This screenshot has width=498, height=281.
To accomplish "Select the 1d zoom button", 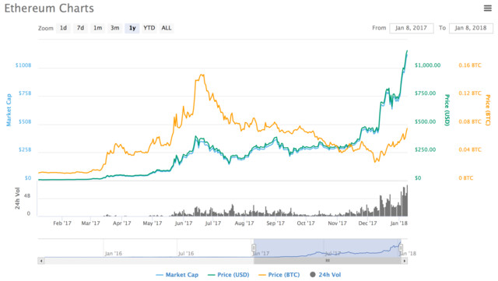I will (x=64, y=28).
